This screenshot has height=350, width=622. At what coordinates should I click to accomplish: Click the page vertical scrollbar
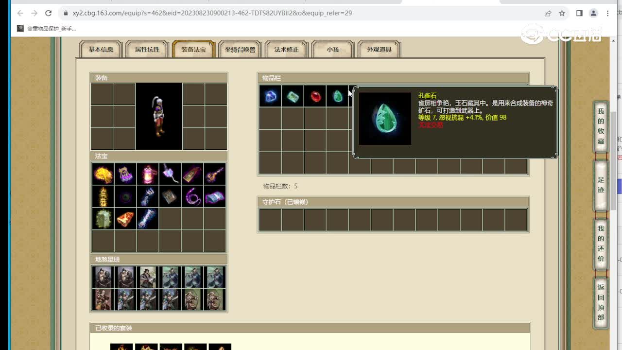[x=613, y=160]
